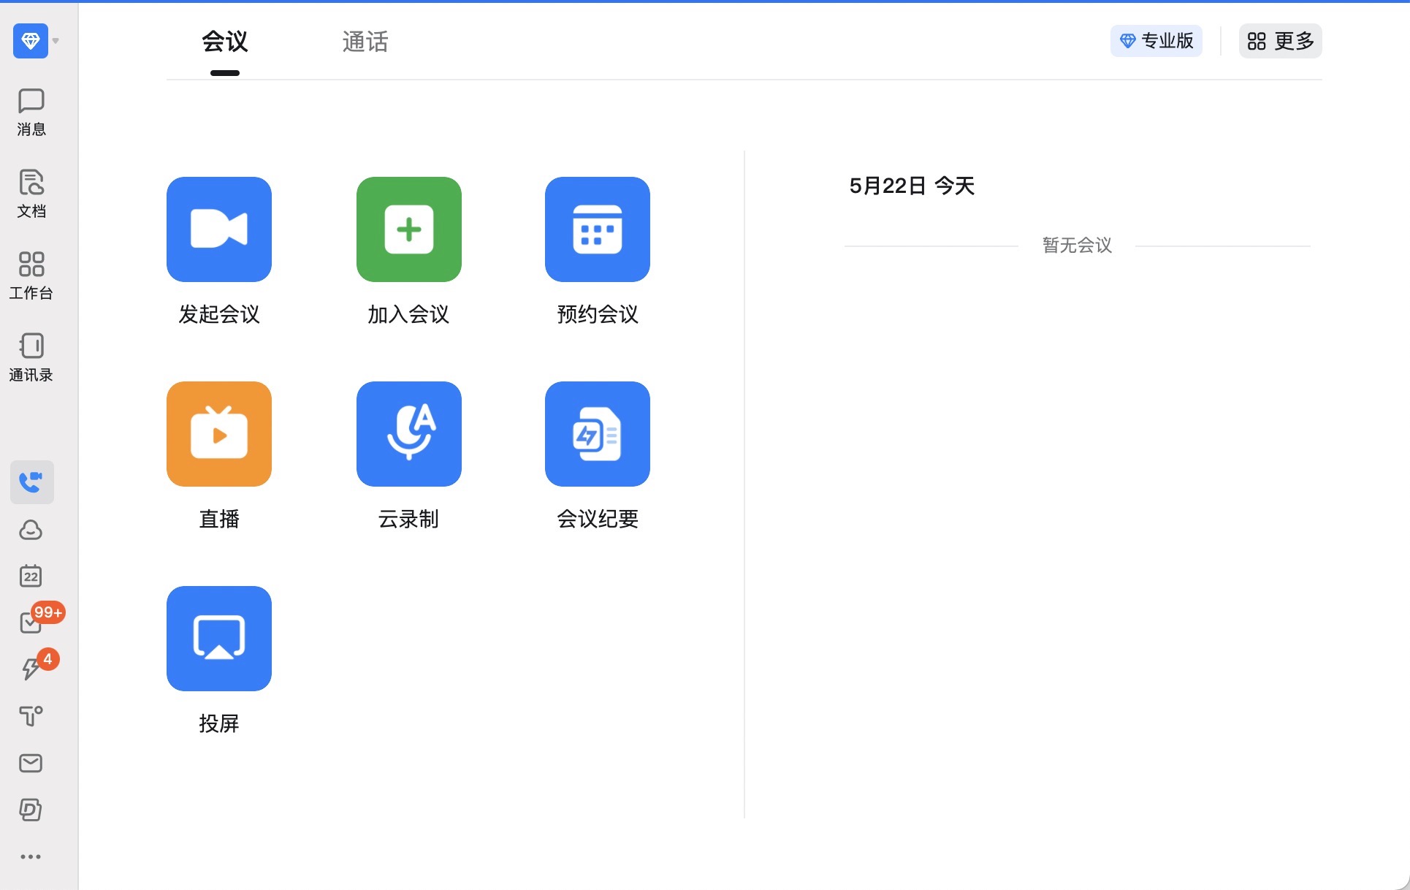Expand the dropdown arrow beside the profile logo
Viewport: 1410px width, 890px height.
(x=56, y=41)
